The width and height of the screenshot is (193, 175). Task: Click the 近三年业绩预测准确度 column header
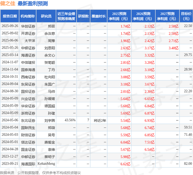click(x=66, y=16)
